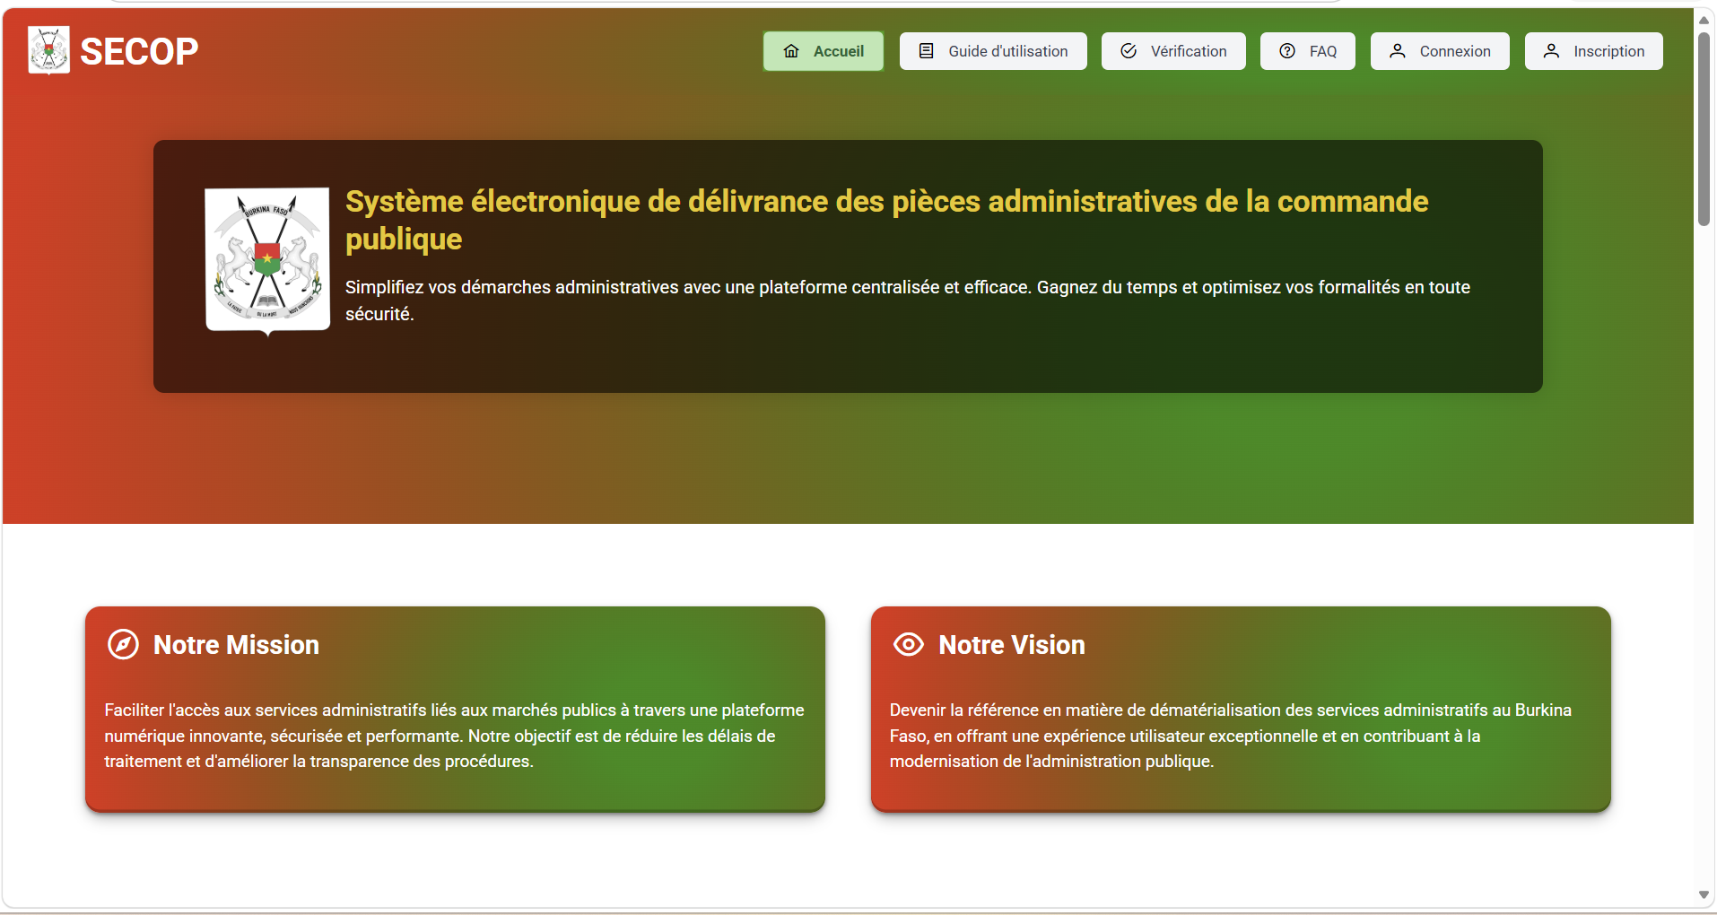Click the document icon beside Guide d'utilisation

point(927,51)
